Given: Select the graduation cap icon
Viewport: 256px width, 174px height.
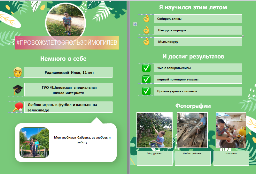Looking at the screenshot, I should [18, 89].
